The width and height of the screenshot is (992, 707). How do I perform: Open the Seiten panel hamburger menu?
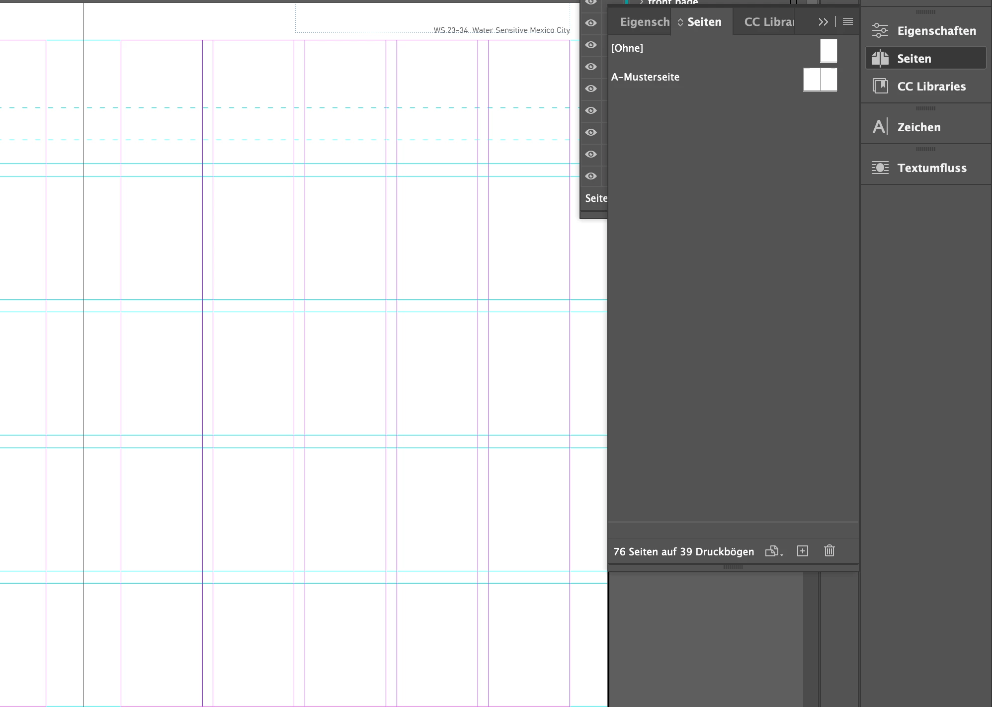tap(848, 22)
